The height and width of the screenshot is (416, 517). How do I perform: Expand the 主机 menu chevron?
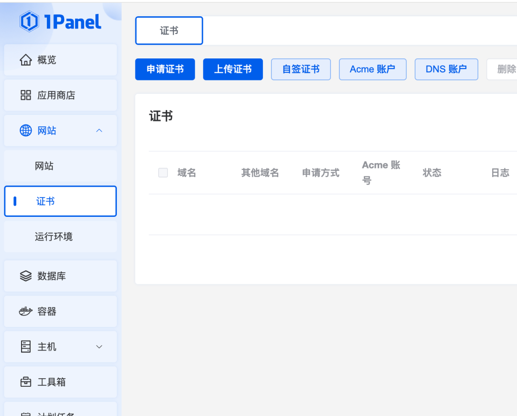[99, 347]
